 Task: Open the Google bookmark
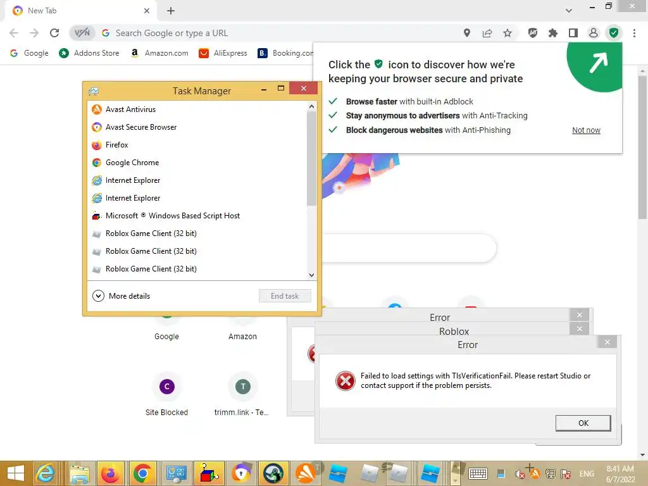coord(29,53)
